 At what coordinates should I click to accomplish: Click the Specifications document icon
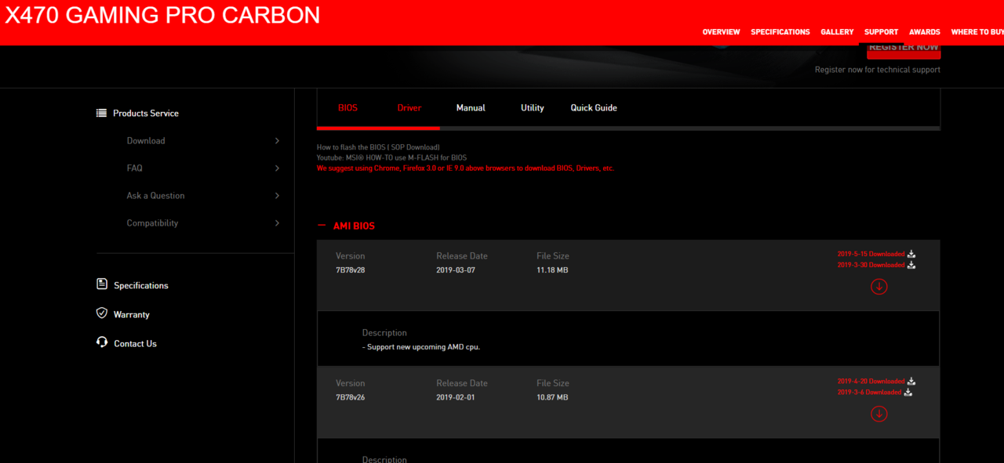(101, 284)
